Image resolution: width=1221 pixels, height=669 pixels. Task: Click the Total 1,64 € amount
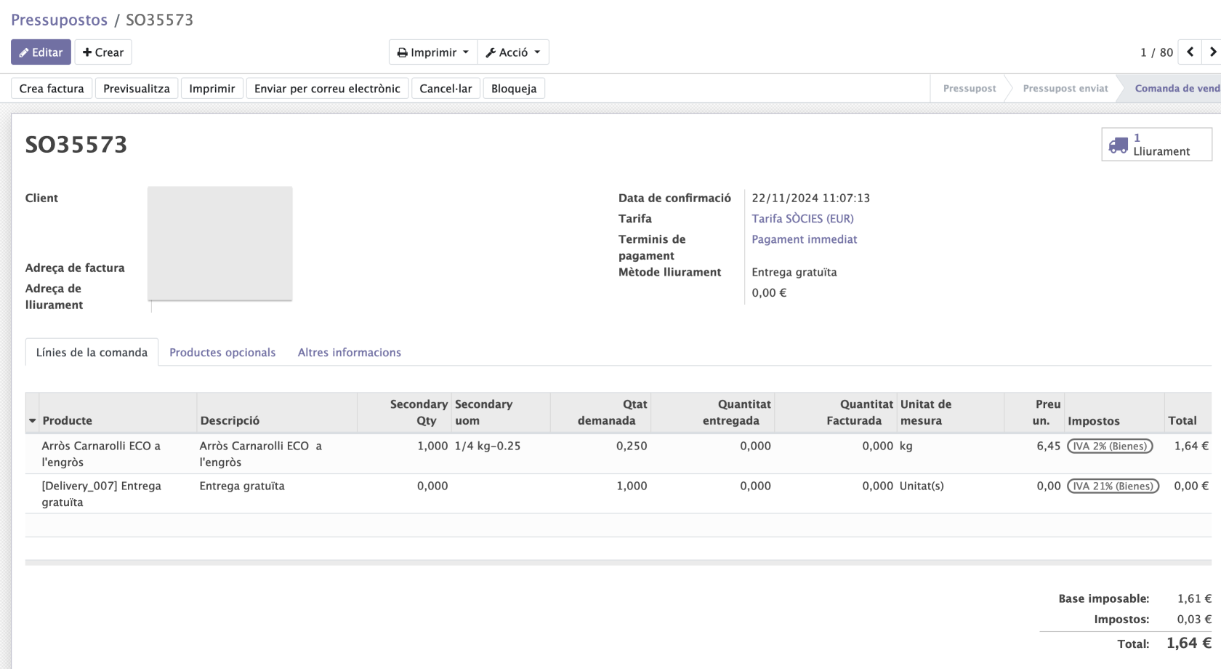click(1189, 644)
